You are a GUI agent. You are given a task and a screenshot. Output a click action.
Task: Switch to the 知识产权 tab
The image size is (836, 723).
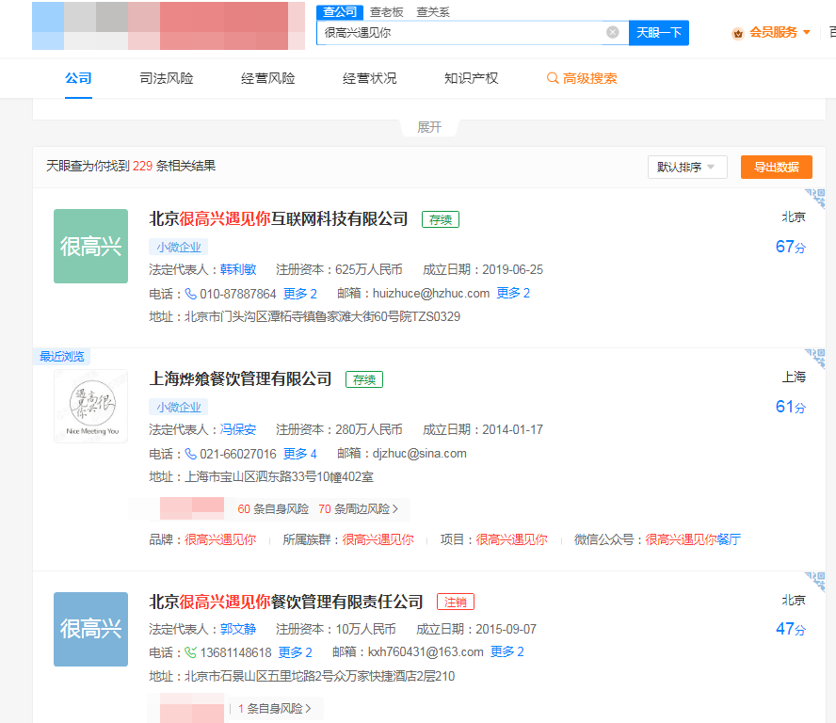pyautogui.click(x=469, y=78)
